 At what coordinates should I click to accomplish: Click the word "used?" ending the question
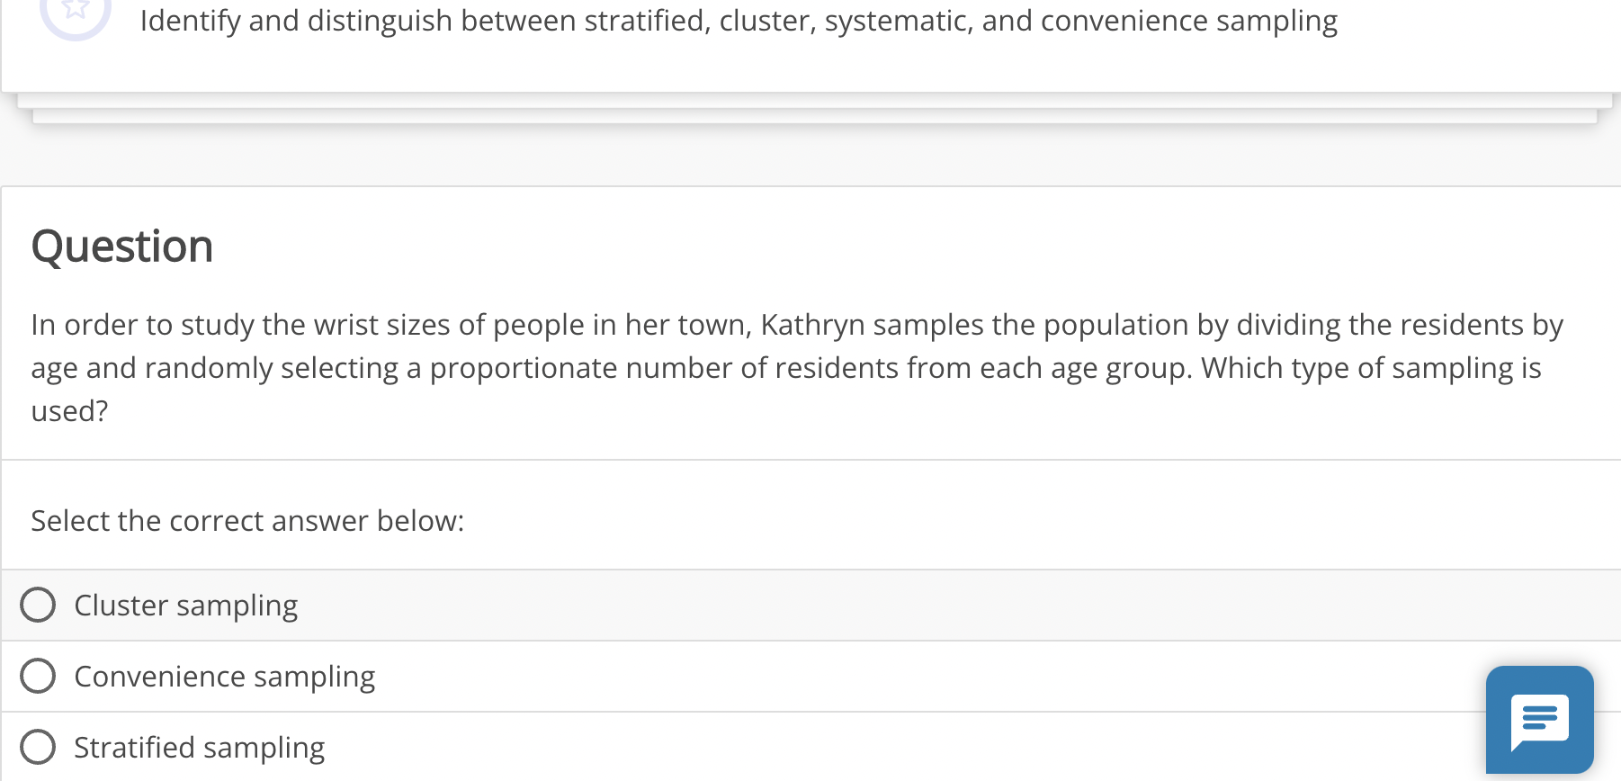pyautogui.click(x=69, y=411)
